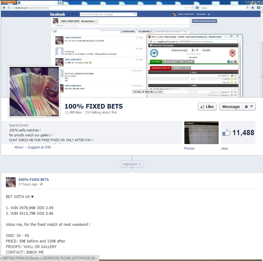
Task: Click the Suggest an Edit link
Action: pyautogui.click(x=39, y=147)
